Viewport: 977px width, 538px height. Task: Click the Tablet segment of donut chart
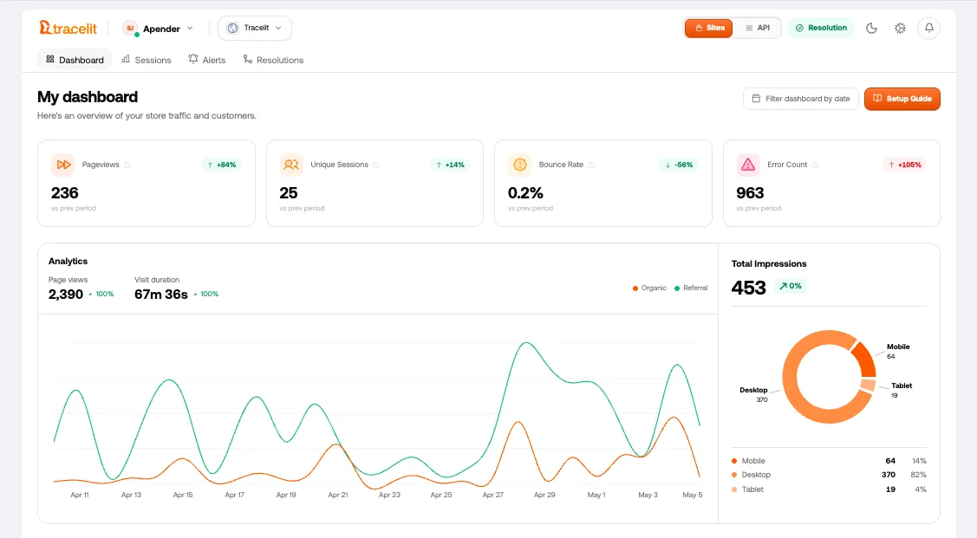tap(868, 386)
